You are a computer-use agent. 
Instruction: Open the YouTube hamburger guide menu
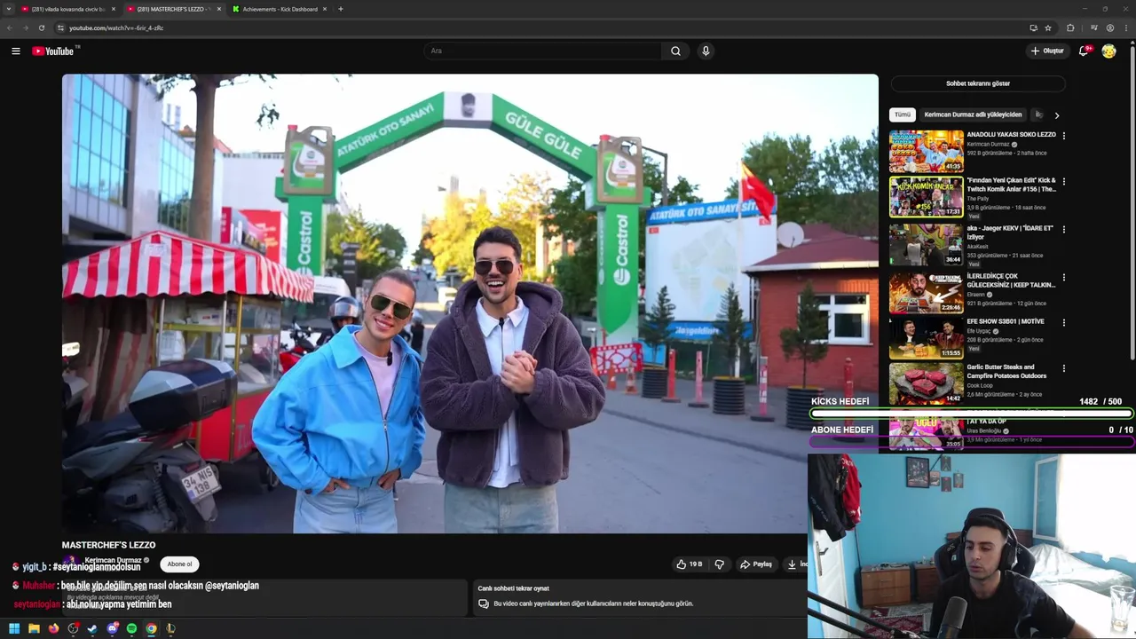(16, 51)
